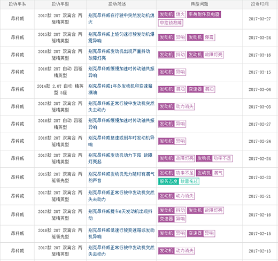278x261 pixels.
Task: Open complaint about idle or reverse engine noise
Action: (x=121, y=141)
